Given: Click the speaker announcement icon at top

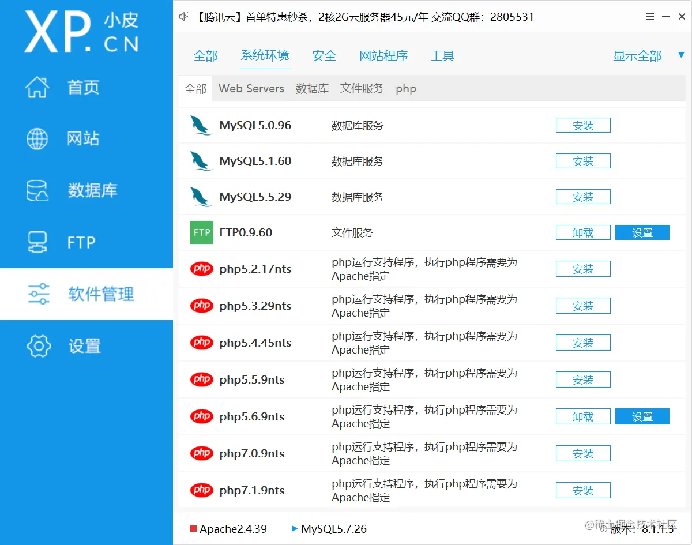Looking at the screenshot, I should coord(184,17).
